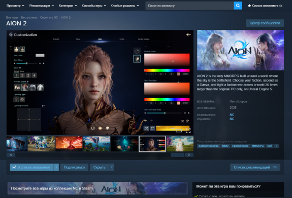
Task: Click the yellow back arrow in the Customization screenshot
Action: coord(188,34)
